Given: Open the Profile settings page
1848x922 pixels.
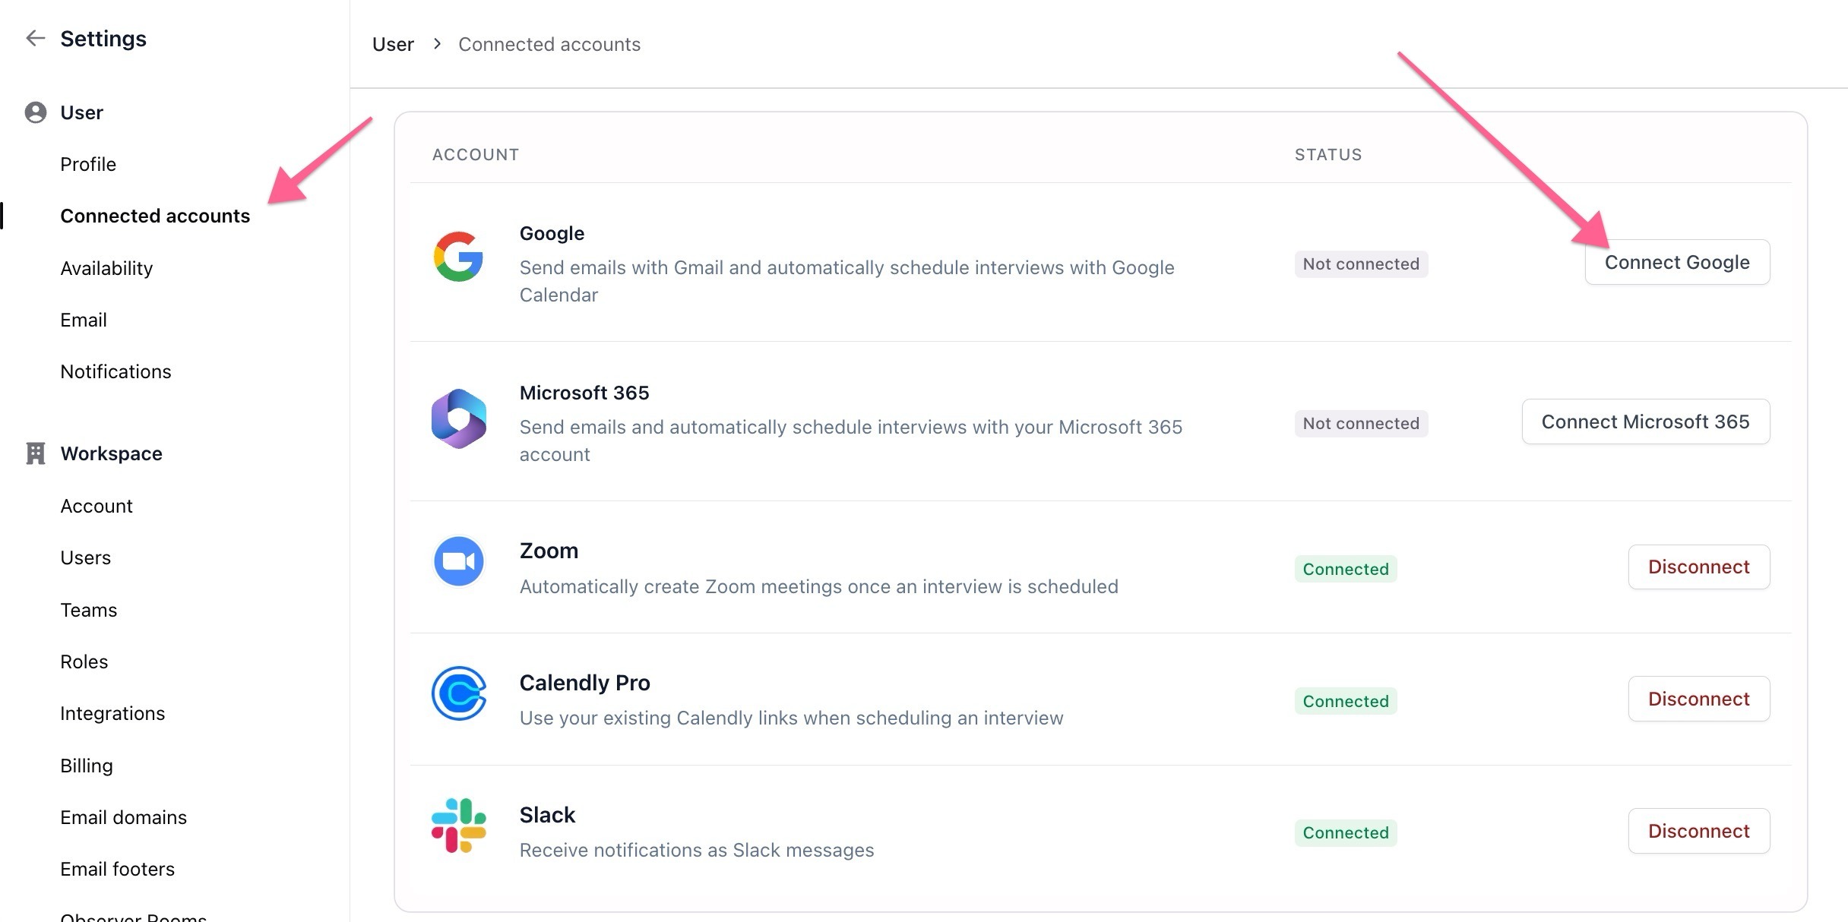Looking at the screenshot, I should coord(88,164).
